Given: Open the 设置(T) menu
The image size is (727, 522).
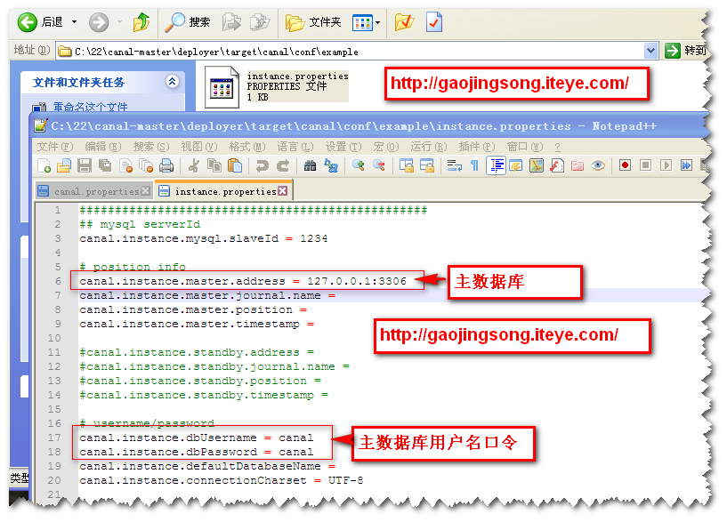Looking at the screenshot, I should click(x=343, y=147).
